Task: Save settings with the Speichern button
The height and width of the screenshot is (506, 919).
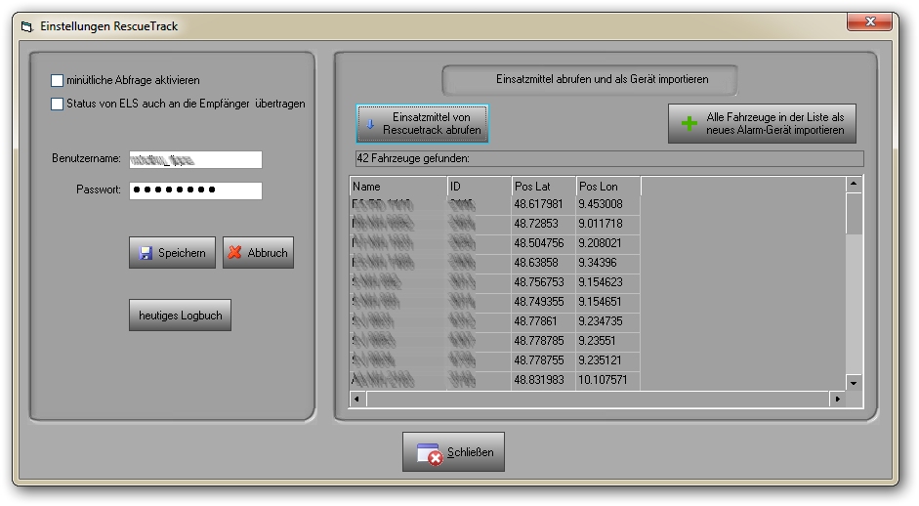Action: point(172,253)
